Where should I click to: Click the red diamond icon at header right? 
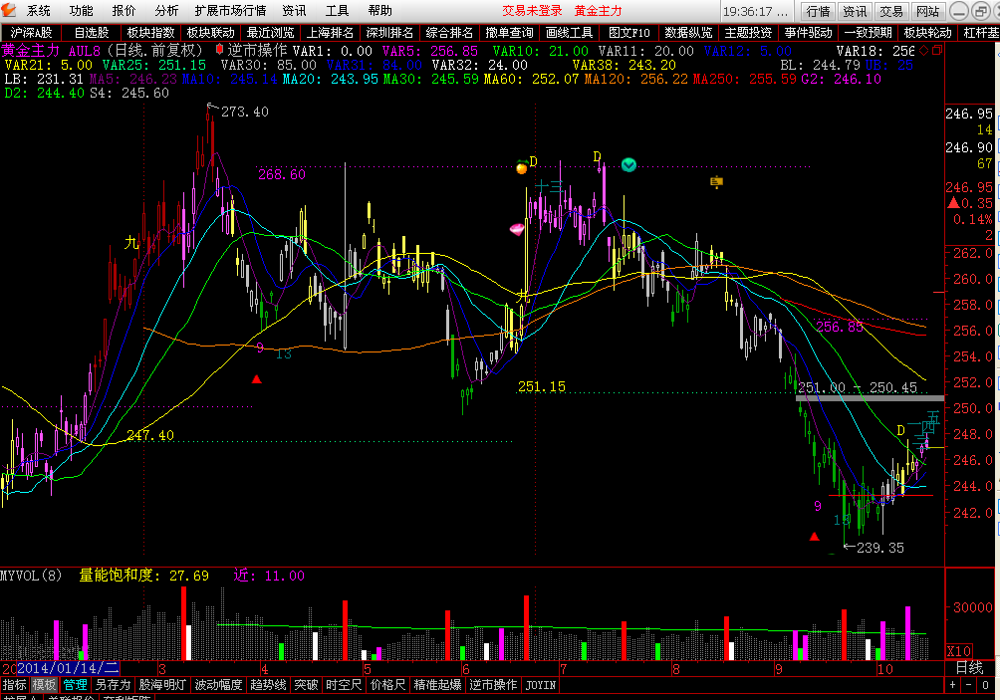point(923,50)
